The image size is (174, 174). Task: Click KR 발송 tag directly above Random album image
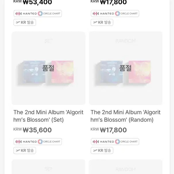tap(102, 22)
